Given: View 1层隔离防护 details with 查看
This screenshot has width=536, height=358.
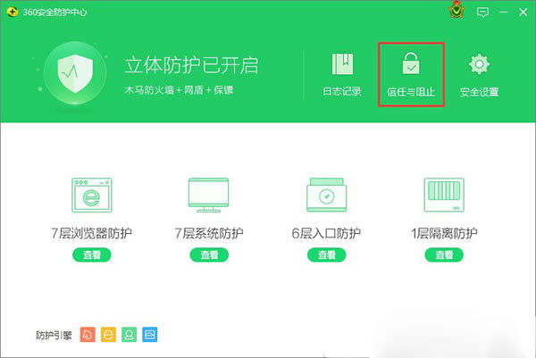Looking at the screenshot, I should coord(444,255).
